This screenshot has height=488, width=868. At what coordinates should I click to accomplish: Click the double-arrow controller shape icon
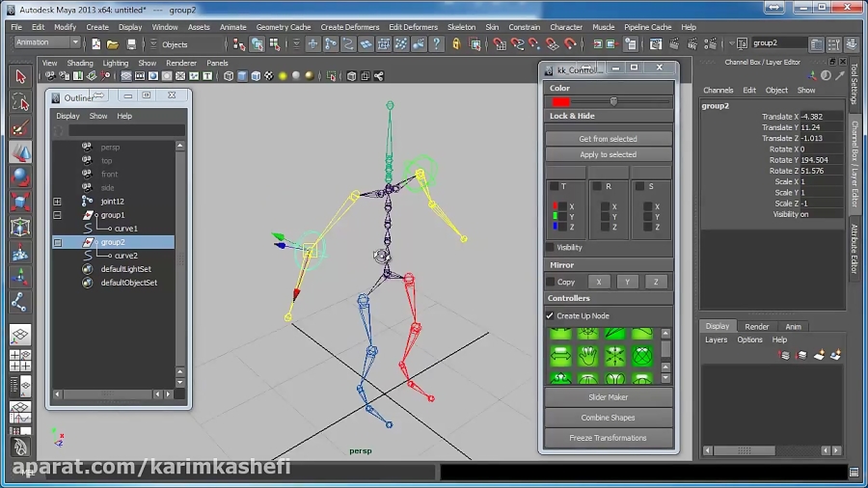click(x=560, y=356)
